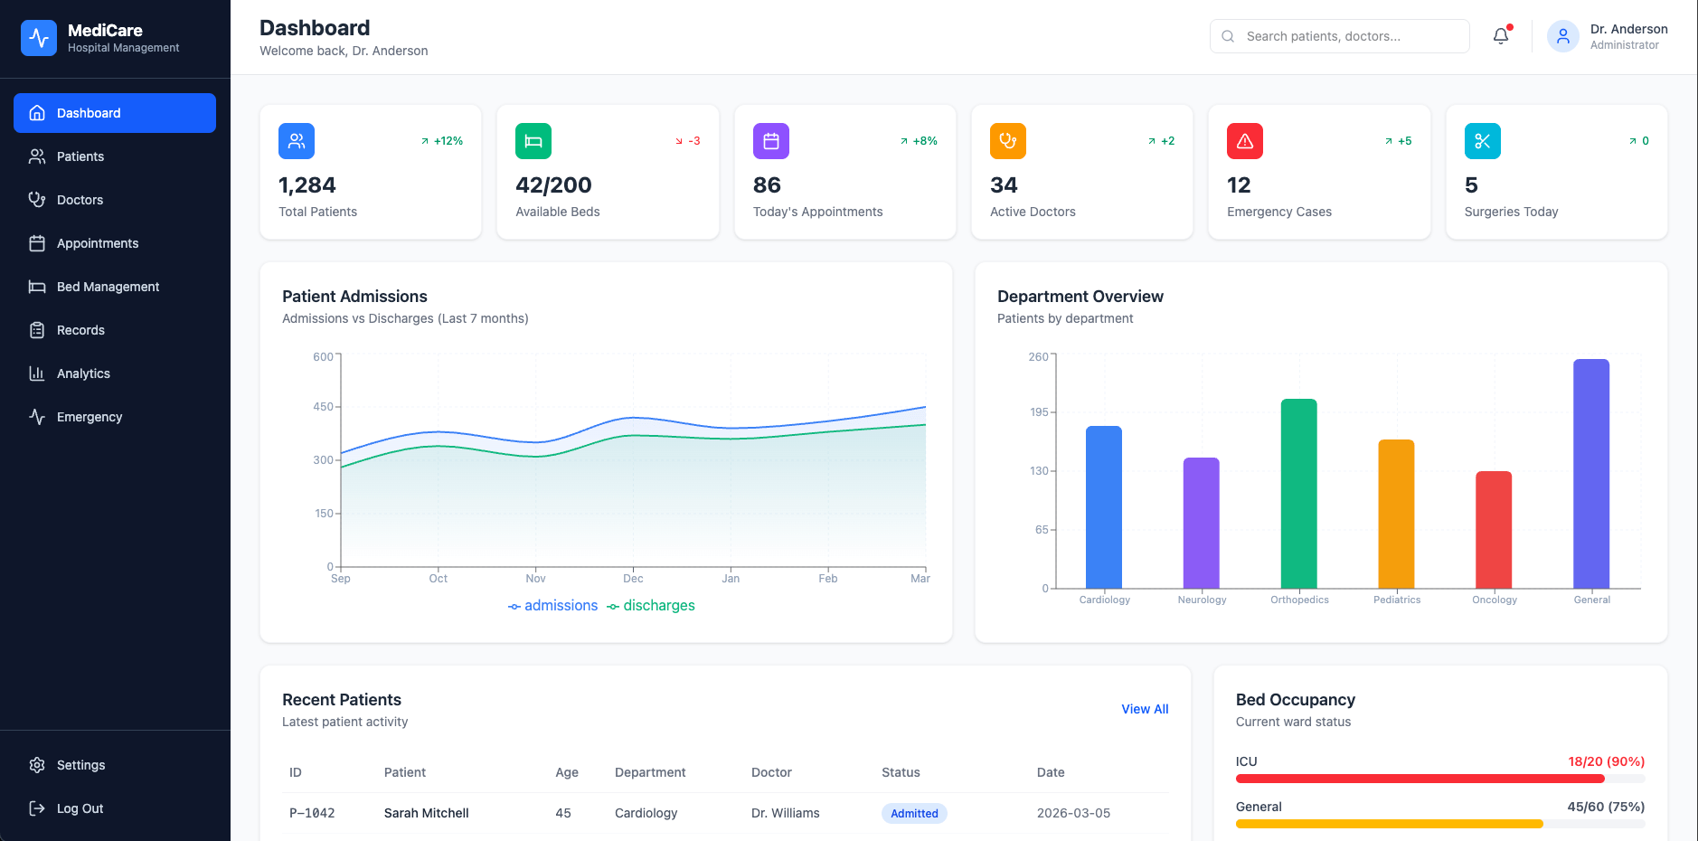Click the +12% trend on Total Patients
This screenshot has width=1698, height=841.
point(441,141)
